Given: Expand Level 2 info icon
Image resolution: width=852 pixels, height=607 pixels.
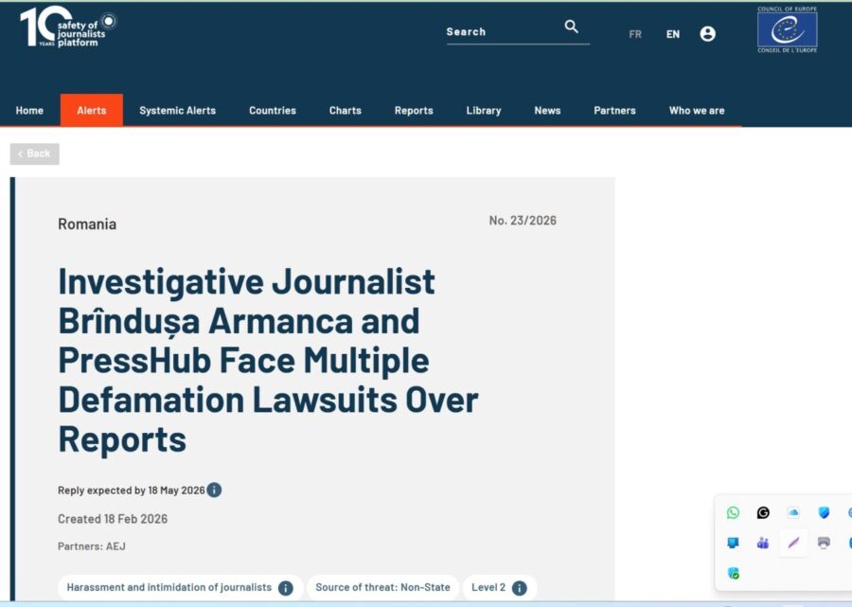Looking at the screenshot, I should (x=519, y=588).
